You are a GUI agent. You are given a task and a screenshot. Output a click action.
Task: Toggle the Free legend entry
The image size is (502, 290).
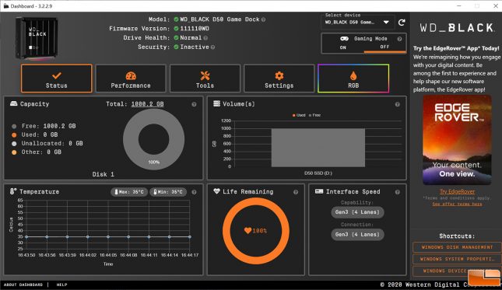[x=314, y=115]
